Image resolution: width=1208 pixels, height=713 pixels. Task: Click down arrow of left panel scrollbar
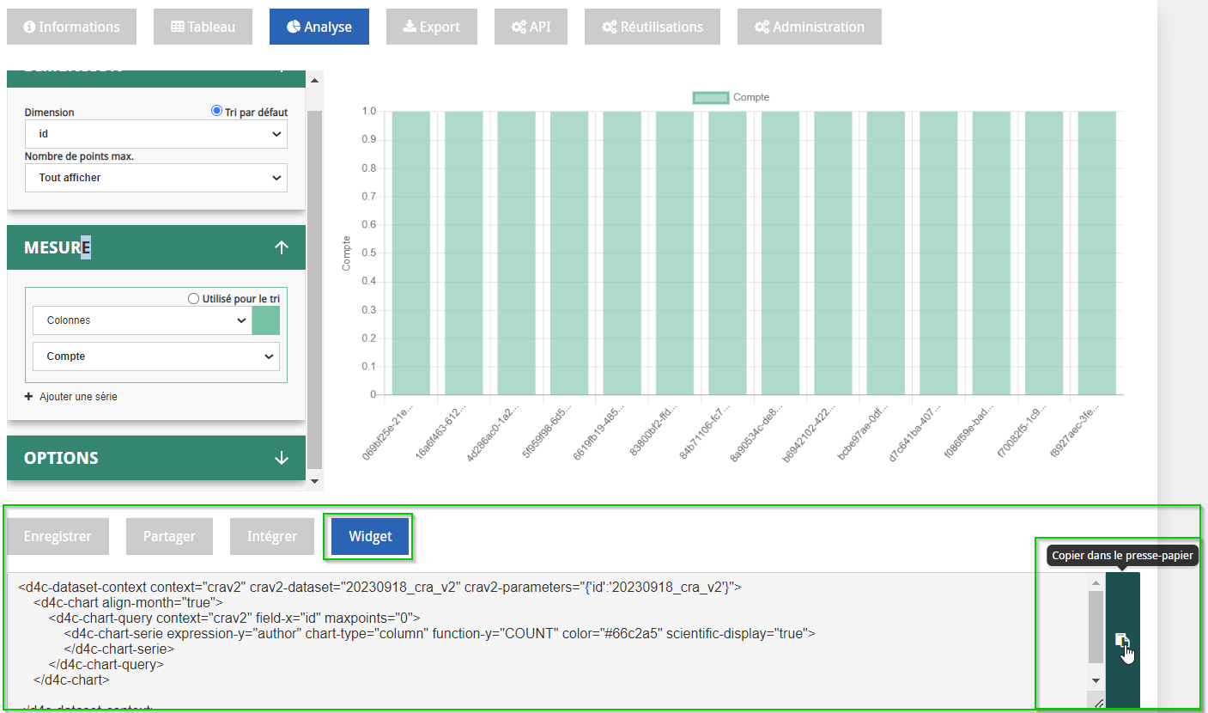point(314,480)
